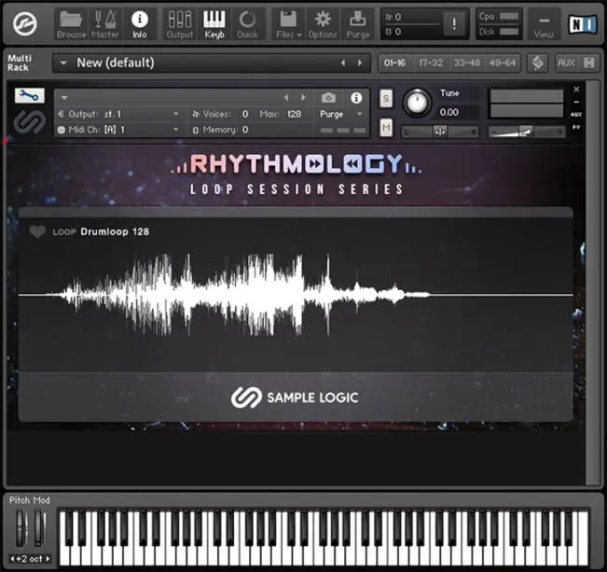Mute the instrument with M button
The height and width of the screenshot is (572, 607).
click(x=386, y=128)
